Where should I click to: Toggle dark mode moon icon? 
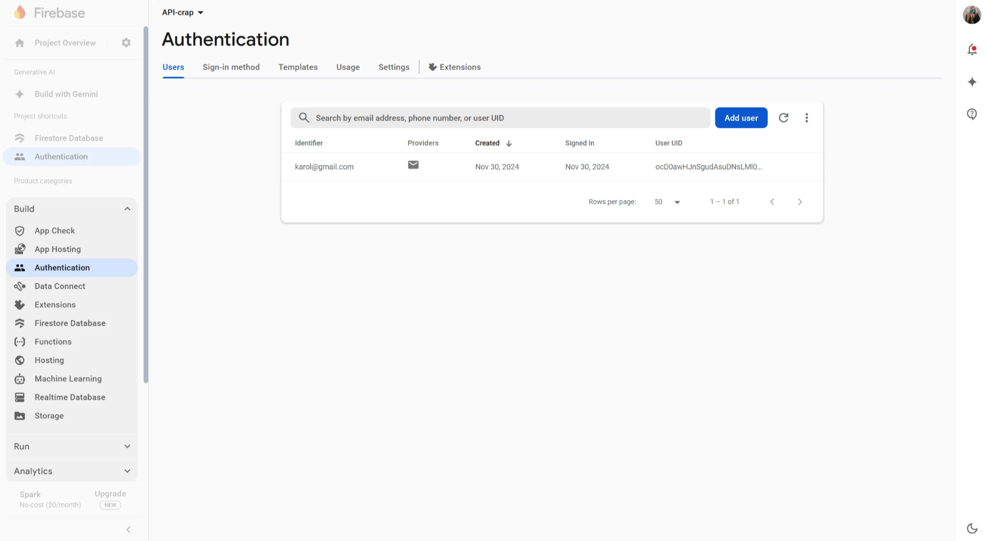tap(972, 529)
